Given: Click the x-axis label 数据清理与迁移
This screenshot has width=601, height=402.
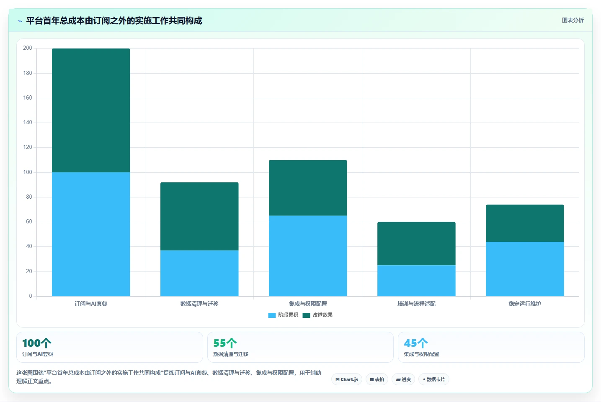Looking at the screenshot, I should [x=199, y=304].
